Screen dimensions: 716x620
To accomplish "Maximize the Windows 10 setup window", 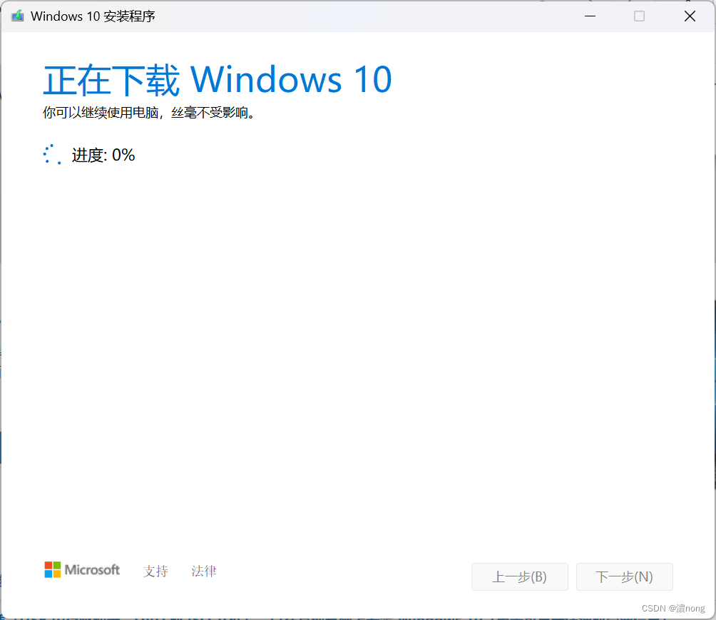I will (639, 16).
